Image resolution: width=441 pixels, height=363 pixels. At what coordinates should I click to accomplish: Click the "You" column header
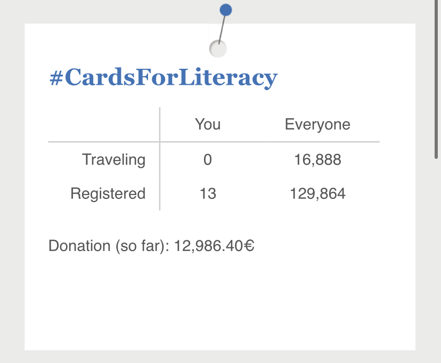pyautogui.click(x=208, y=125)
